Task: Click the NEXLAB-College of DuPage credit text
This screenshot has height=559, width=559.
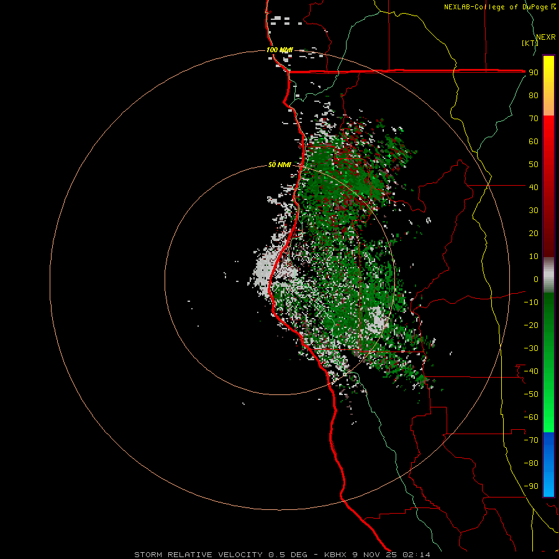Action: tap(496, 7)
